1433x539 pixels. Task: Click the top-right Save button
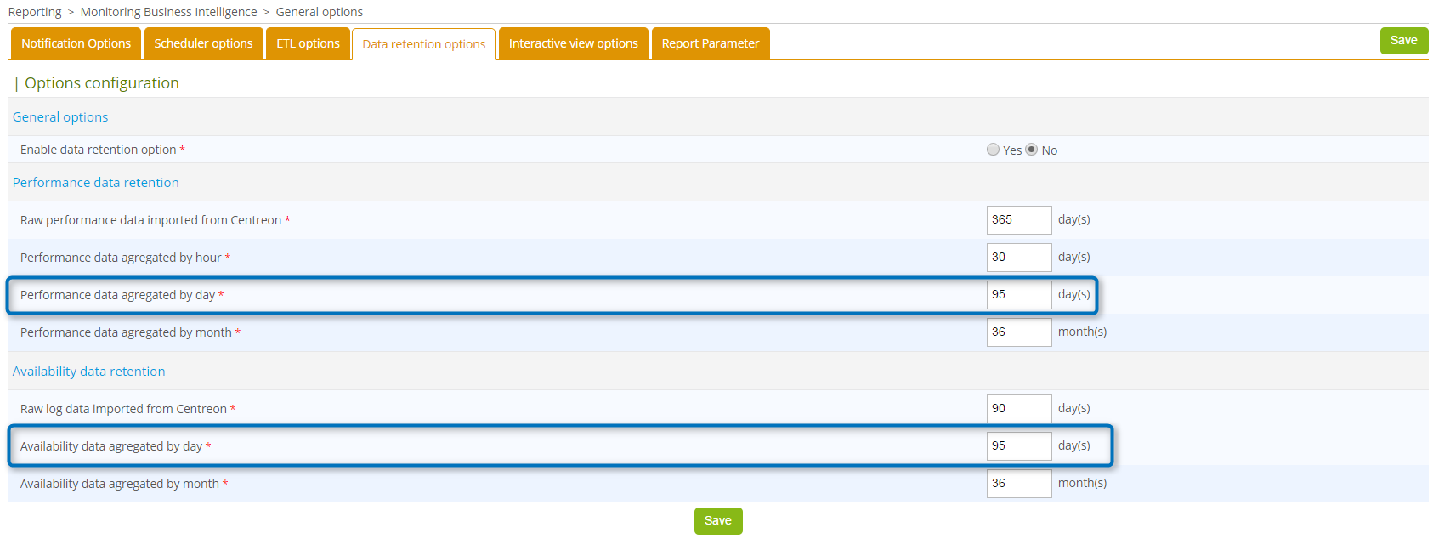[1403, 41]
